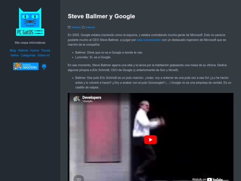Copy video link via chain icon
241x181 pixels.
tap(79, 179)
